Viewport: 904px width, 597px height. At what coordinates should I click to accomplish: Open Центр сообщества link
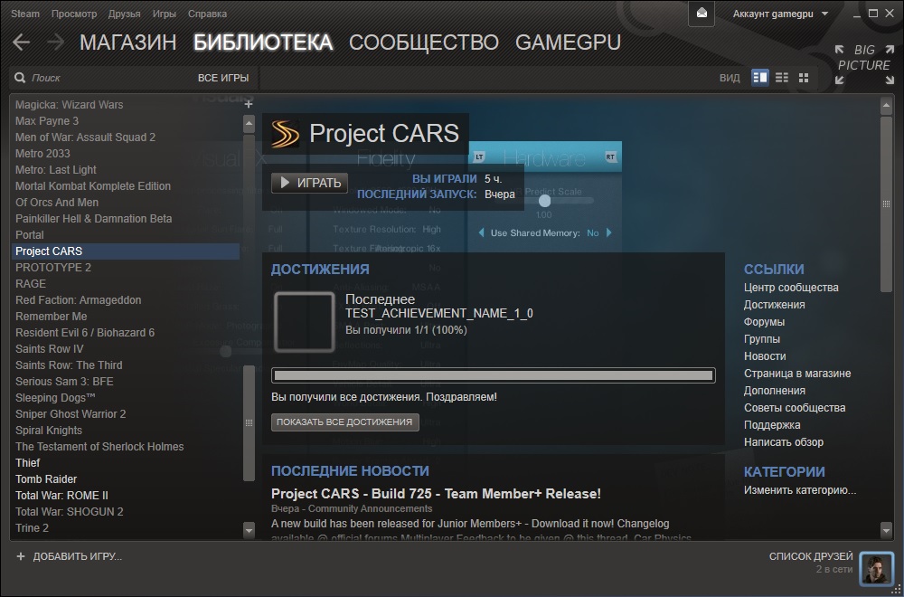pyautogui.click(x=791, y=288)
